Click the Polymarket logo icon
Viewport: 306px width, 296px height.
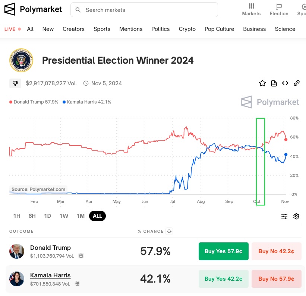pos(10,9)
